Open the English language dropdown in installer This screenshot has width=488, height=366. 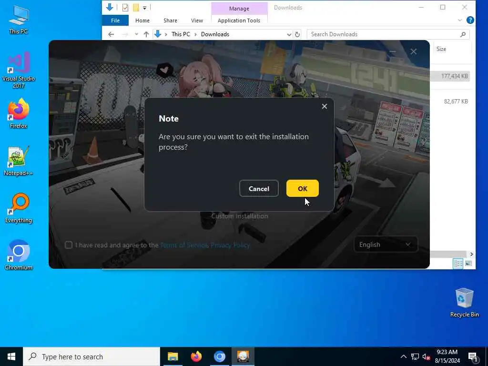pos(385,244)
